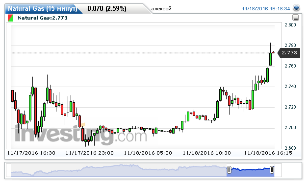Screen dimensions: 307x183
Task: Click the highlighted blue range in navigator
Action: click(251, 171)
